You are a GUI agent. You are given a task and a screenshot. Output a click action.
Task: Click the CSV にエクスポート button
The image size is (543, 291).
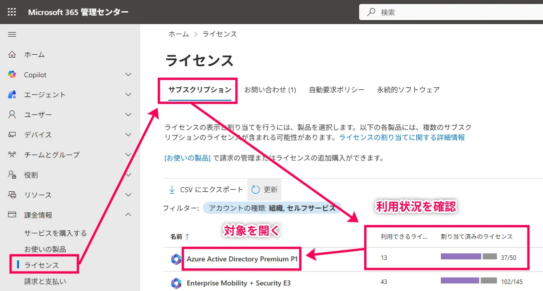tap(206, 190)
